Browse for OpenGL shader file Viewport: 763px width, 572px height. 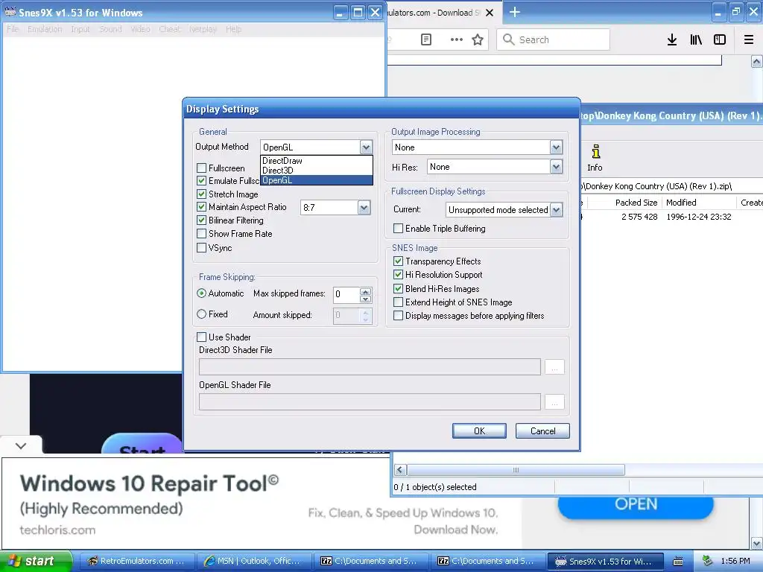[554, 401]
